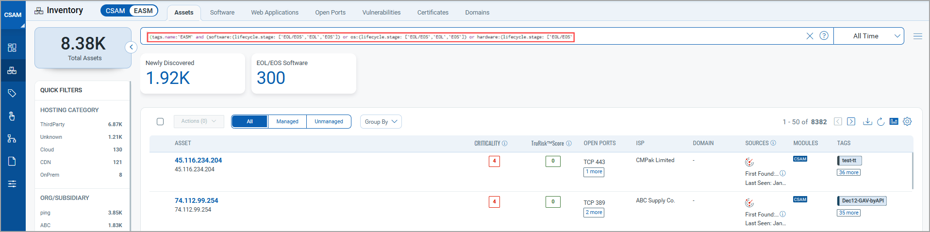Switch to the Domains tab
The width and height of the screenshot is (930, 232).
coord(477,13)
